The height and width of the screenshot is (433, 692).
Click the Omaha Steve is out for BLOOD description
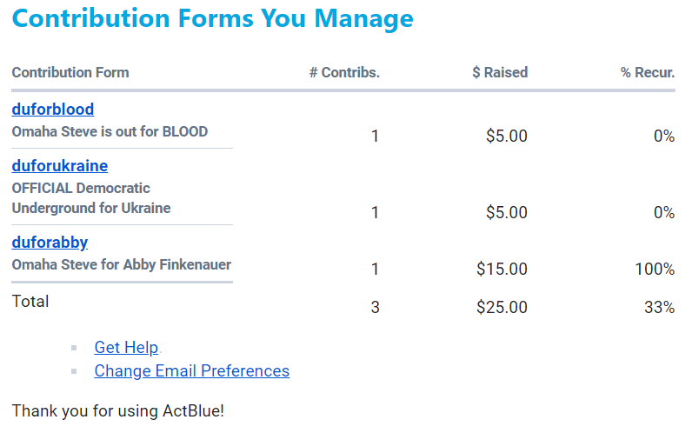pos(110,132)
